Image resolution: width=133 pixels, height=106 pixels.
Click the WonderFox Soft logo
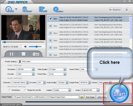11,105
